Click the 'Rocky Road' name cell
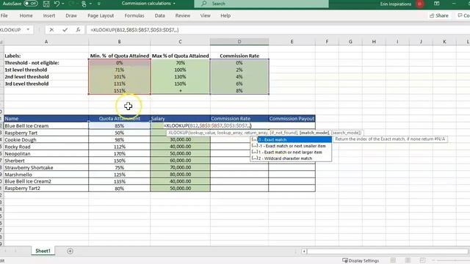 click(x=46, y=147)
